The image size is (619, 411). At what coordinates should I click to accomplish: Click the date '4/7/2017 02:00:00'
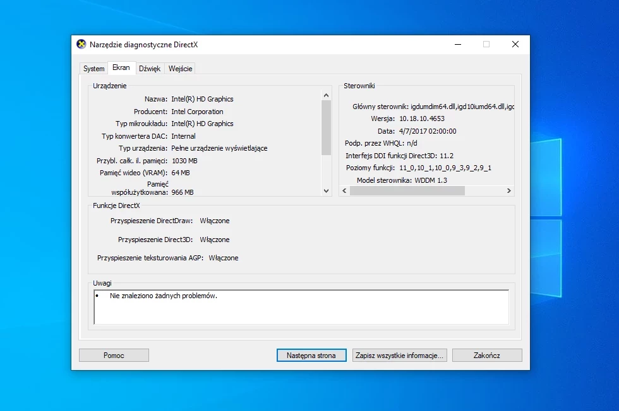[428, 131]
